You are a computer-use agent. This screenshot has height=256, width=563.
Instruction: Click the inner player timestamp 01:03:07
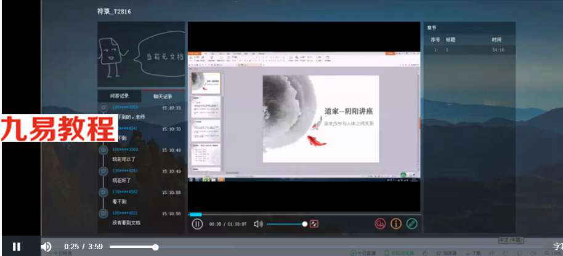(x=237, y=224)
